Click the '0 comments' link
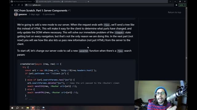The height and width of the screenshot is (110, 197). (49, 14)
